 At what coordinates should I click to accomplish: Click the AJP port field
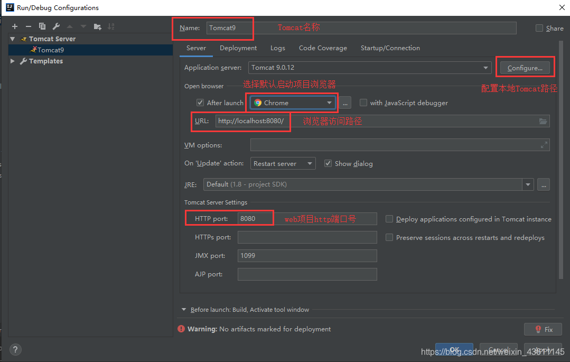pyautogui.click(x=307, y=274)
